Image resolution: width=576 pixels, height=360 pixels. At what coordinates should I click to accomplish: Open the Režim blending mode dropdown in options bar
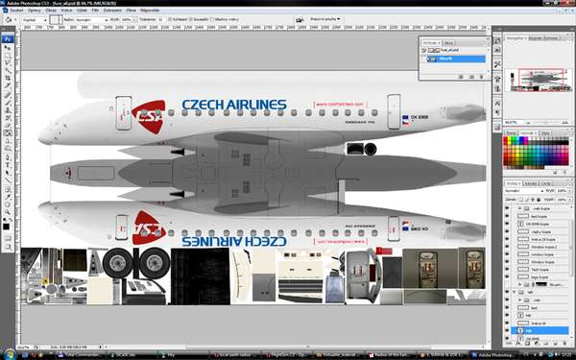[91, 19]
